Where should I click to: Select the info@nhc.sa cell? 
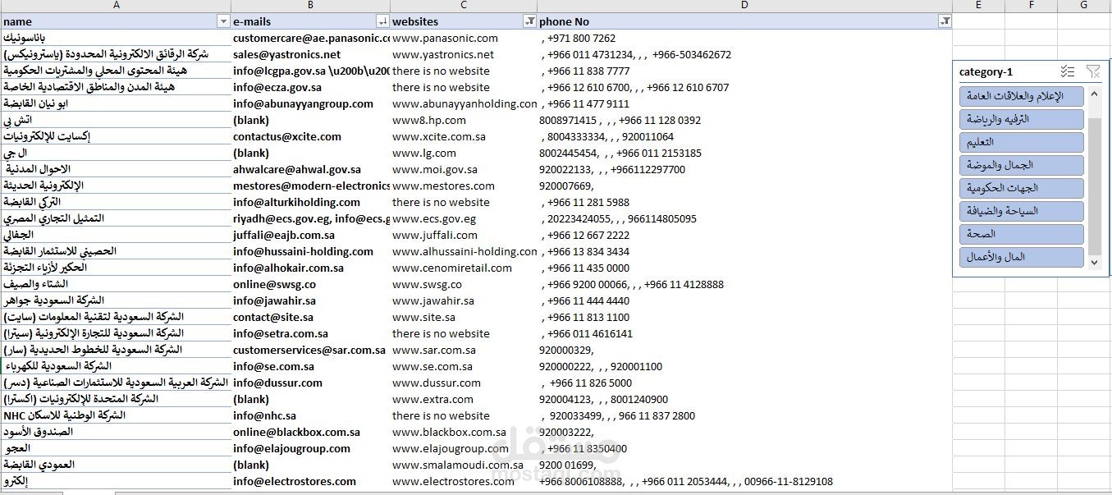click(310, 415)
